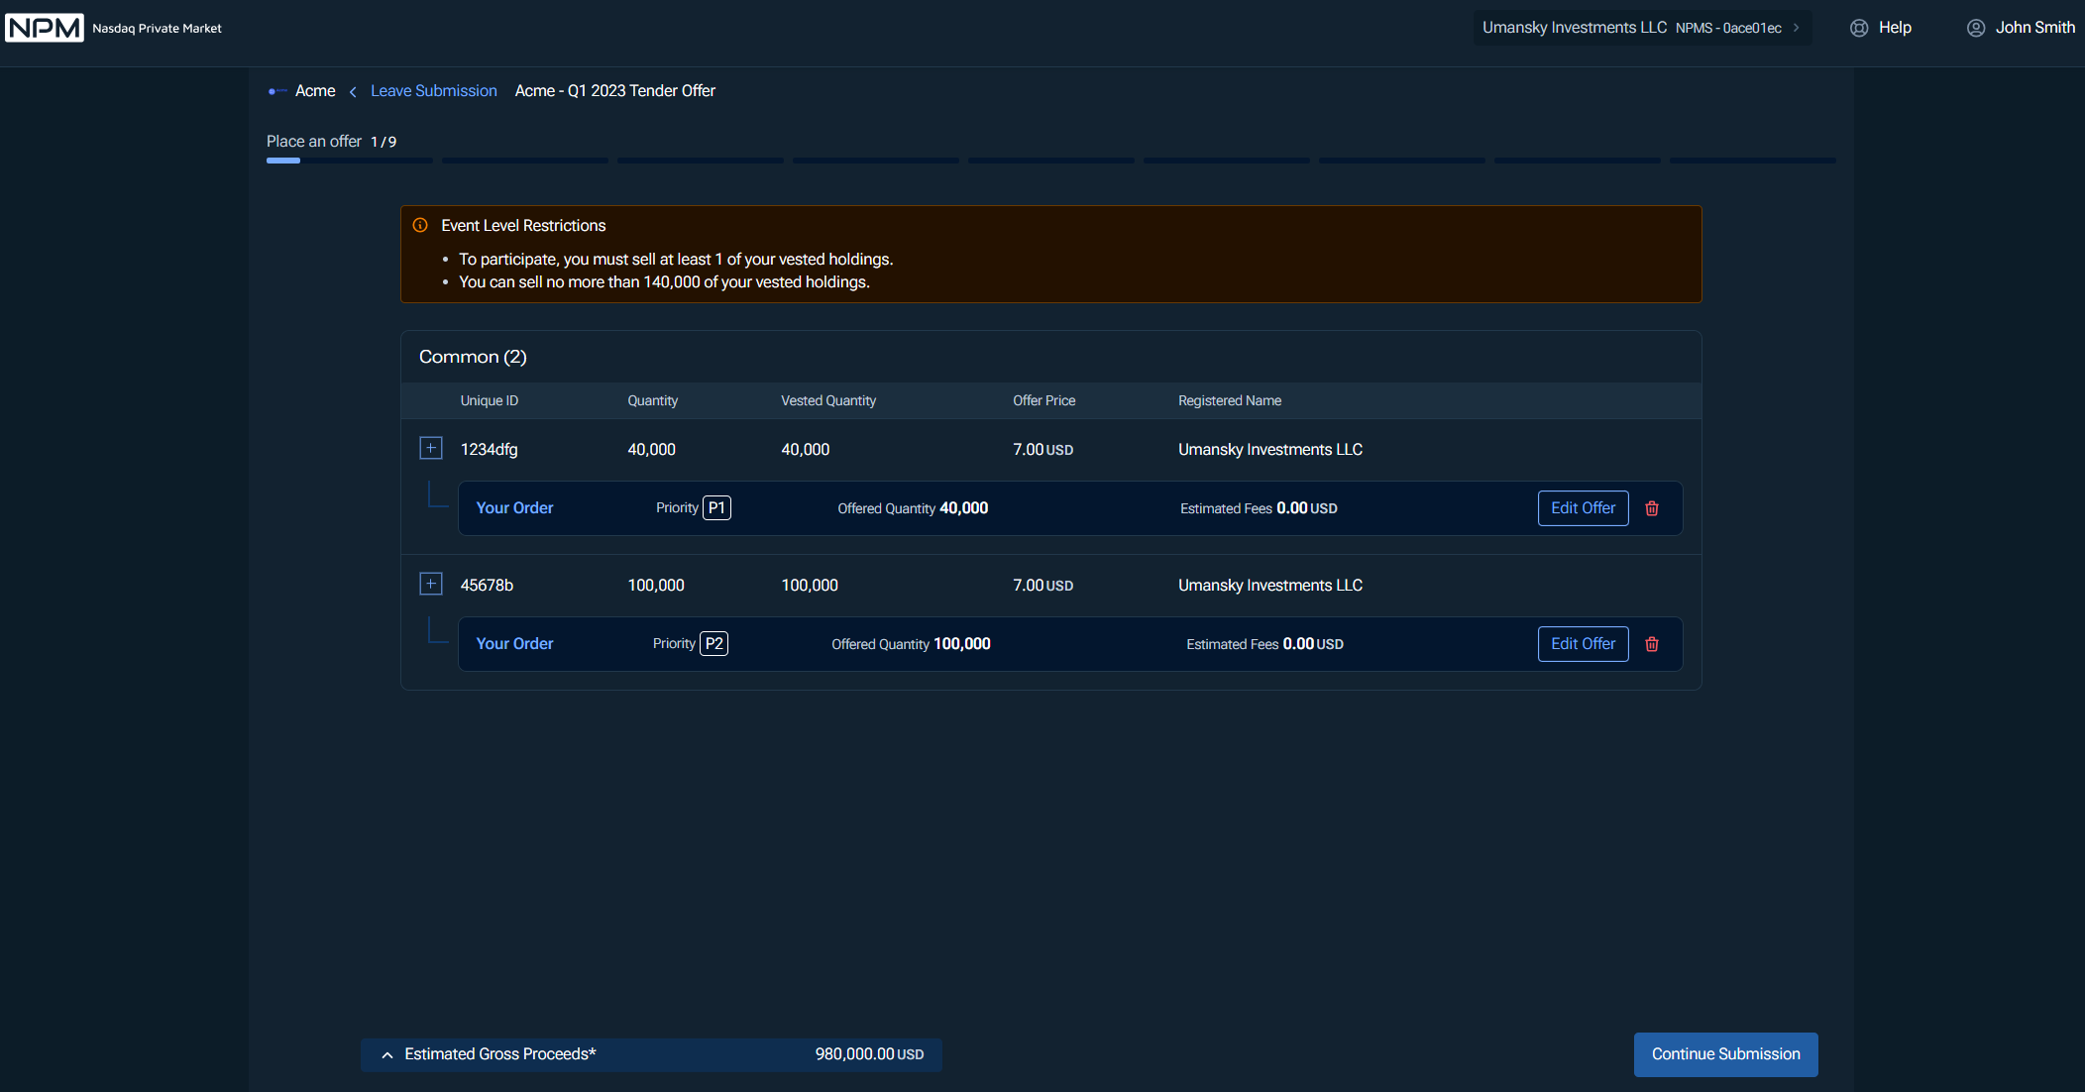
Task: Click Offered Quantity 40,000 value
Action: (963, 508)
